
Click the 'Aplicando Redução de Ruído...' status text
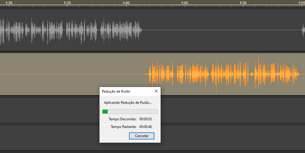point(128,103)
